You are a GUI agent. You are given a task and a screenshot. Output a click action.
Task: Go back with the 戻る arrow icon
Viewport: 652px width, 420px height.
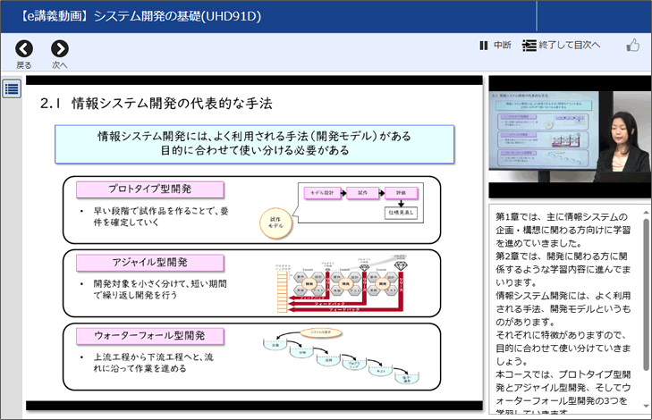click(24, 48)
